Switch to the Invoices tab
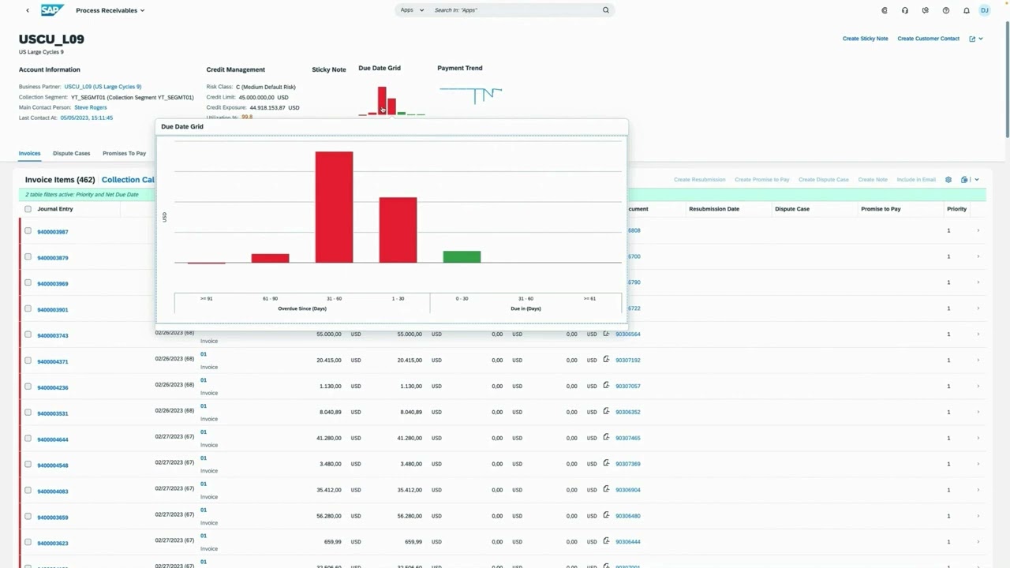This screenshot has height=568, width=1010. pyautogui.click(x=30, y=153)
